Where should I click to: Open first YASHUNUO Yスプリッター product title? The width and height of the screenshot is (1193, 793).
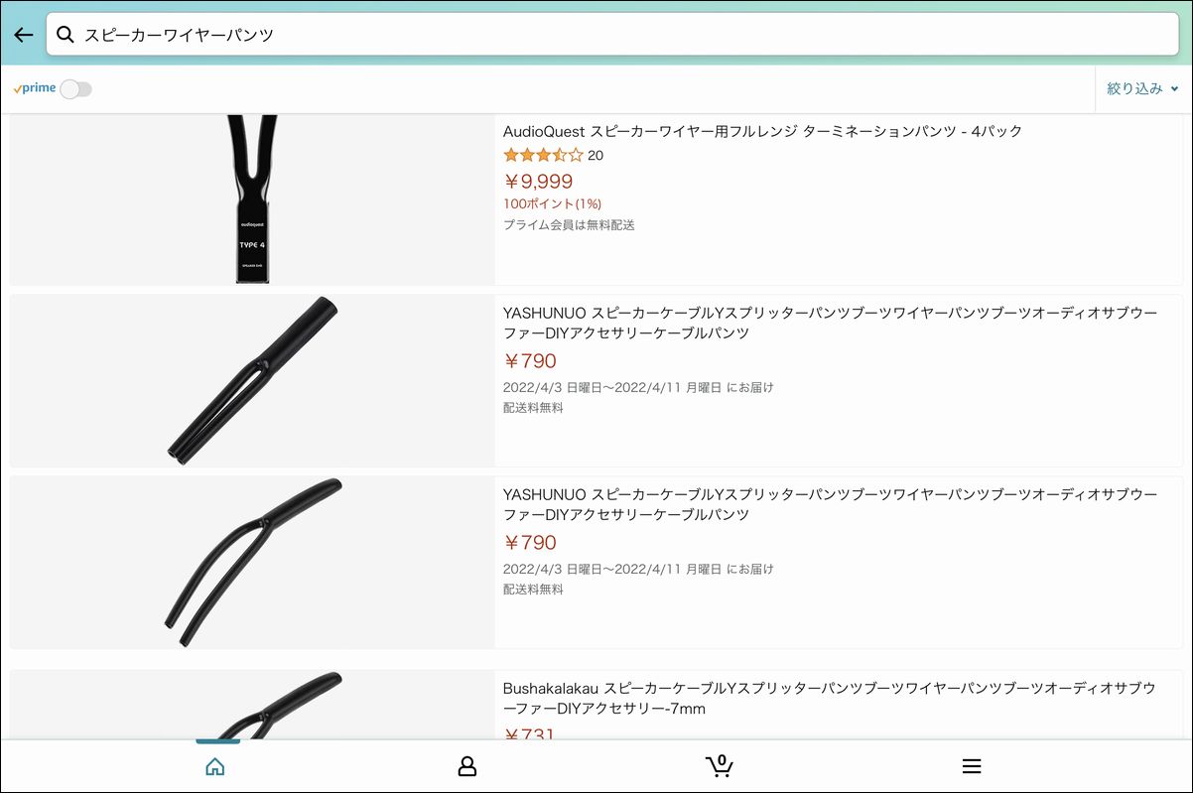click(x=830, y=323)
